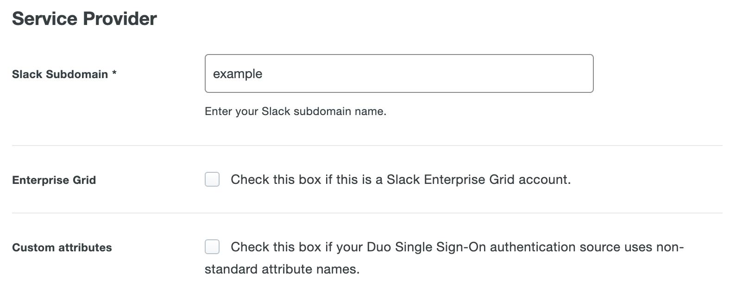Select the text 'example' in the subdomain box
This screenshot has width=730, height=292.
tap(237, 73)
